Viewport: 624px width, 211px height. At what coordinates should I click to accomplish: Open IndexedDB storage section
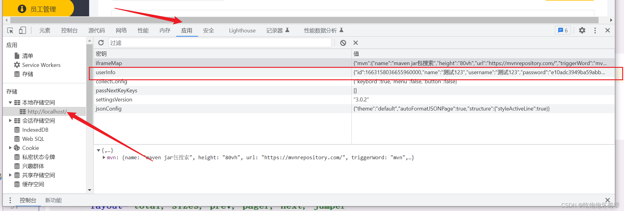tap(35, 130)
